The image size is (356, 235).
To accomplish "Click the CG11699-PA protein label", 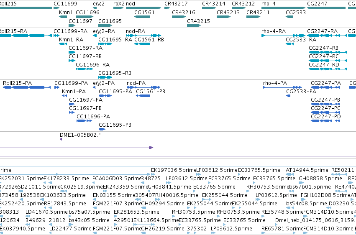I will tap(71, 83).
